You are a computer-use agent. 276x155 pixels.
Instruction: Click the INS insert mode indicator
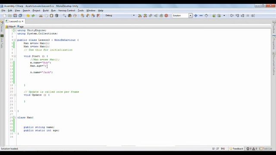click(223, 149)
